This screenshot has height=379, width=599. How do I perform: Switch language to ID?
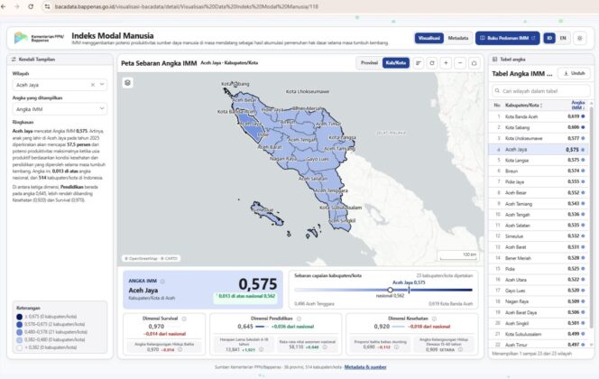click(x=549, y=38)
